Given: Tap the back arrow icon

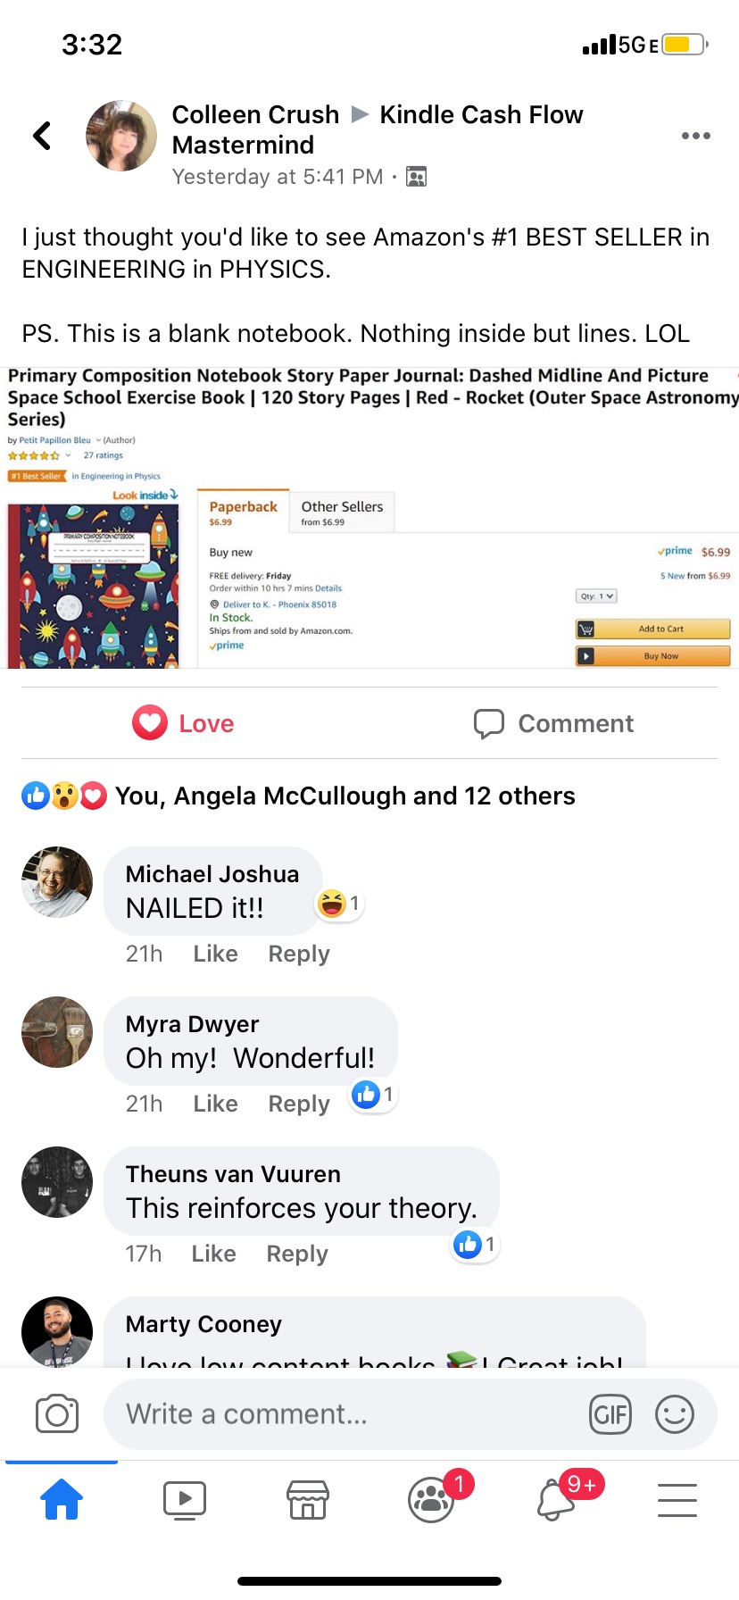Looking at the screenshot, I should pos(42,136).
